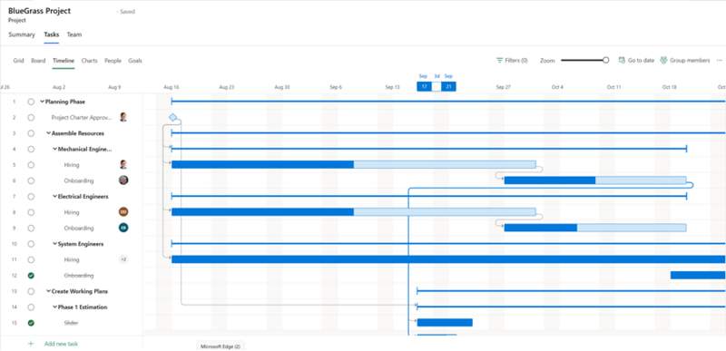Open the Goals view
This screenshot has height=351, width=726.
135,61
